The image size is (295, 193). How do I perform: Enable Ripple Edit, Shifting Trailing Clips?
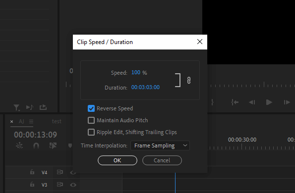91,132
